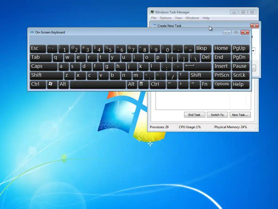Click the period key
The image size is (278, 209).
(x=160, y=76)
